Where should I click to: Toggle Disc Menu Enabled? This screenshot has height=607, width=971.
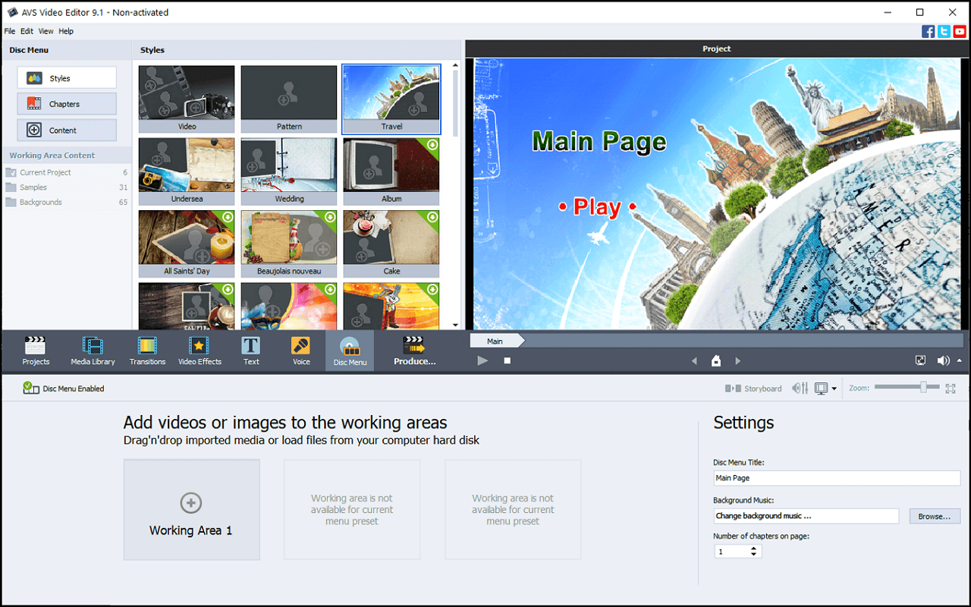63,388
